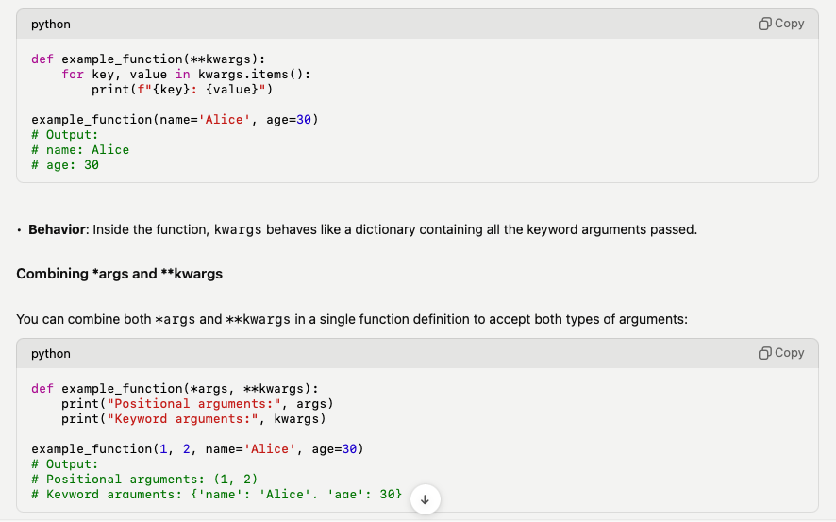Click the 'for key, value in kwargs.items()' line
Viewport: 836px width, 522px height.
coord(186,75)
